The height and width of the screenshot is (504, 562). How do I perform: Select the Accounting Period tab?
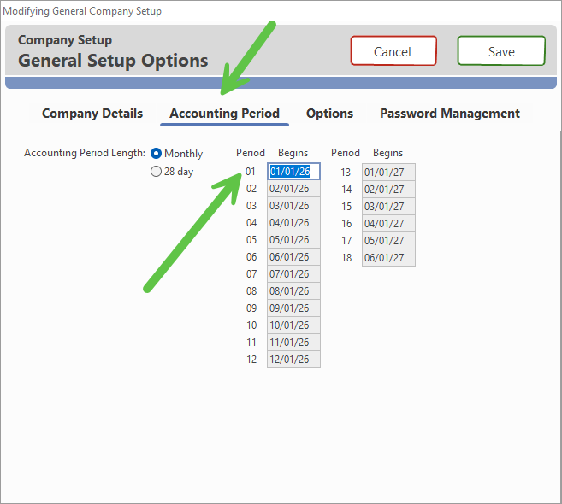click(224, 114)
